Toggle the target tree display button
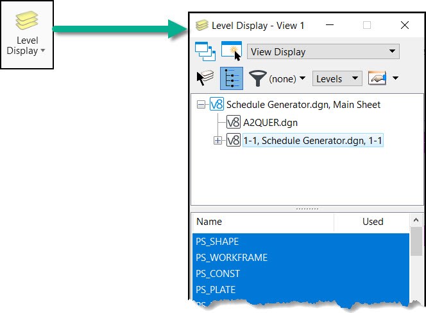 pos(232,78)
